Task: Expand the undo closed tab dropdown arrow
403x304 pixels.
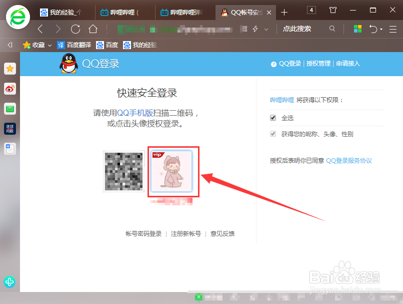Action: [x=381, y=29]
